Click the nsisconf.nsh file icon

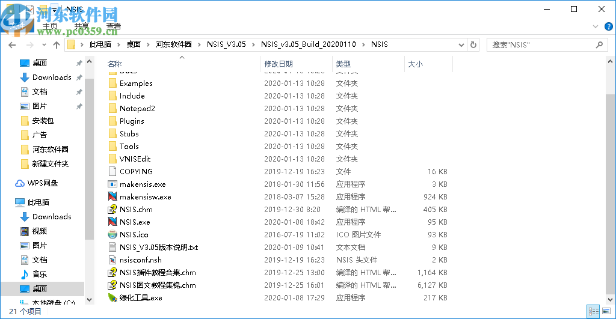coord(112,260)
